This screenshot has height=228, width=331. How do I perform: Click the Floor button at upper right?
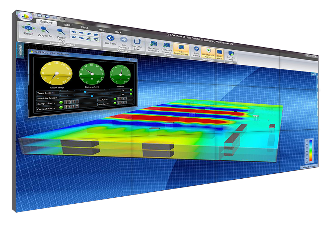pos(313,74)
